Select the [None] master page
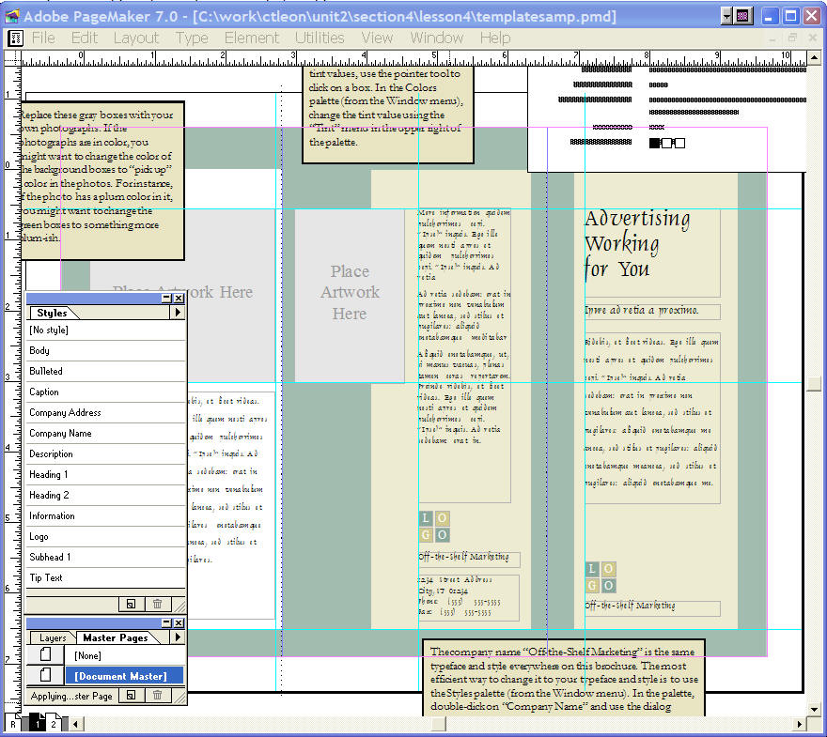Viewport: 827px width, 737px height. [124, 656]
